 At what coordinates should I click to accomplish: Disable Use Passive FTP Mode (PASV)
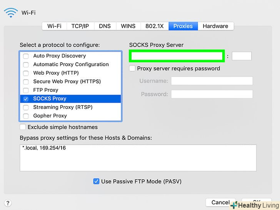coord(97,181)
